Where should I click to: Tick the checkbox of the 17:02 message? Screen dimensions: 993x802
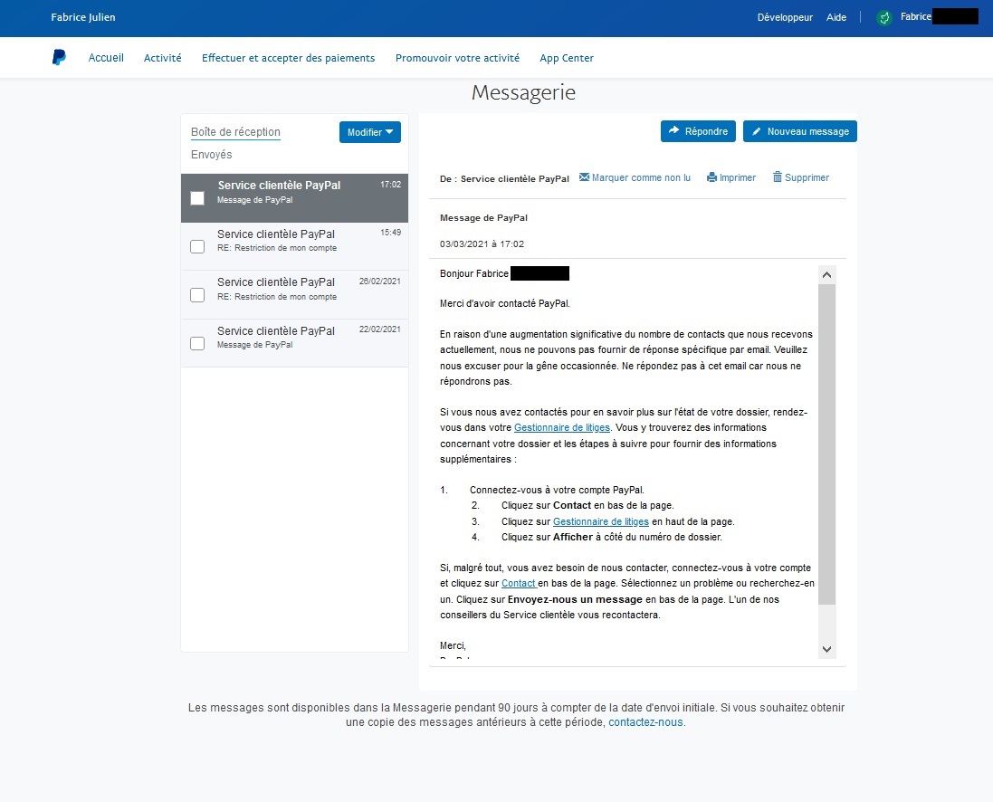point(197,198)
